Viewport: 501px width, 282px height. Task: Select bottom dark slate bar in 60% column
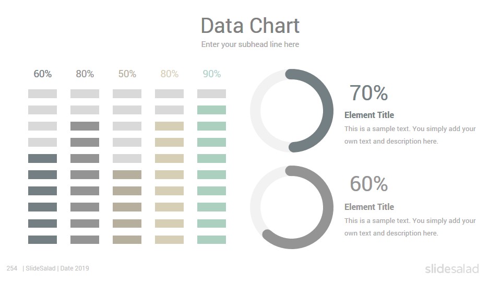(x=42, y=240)
